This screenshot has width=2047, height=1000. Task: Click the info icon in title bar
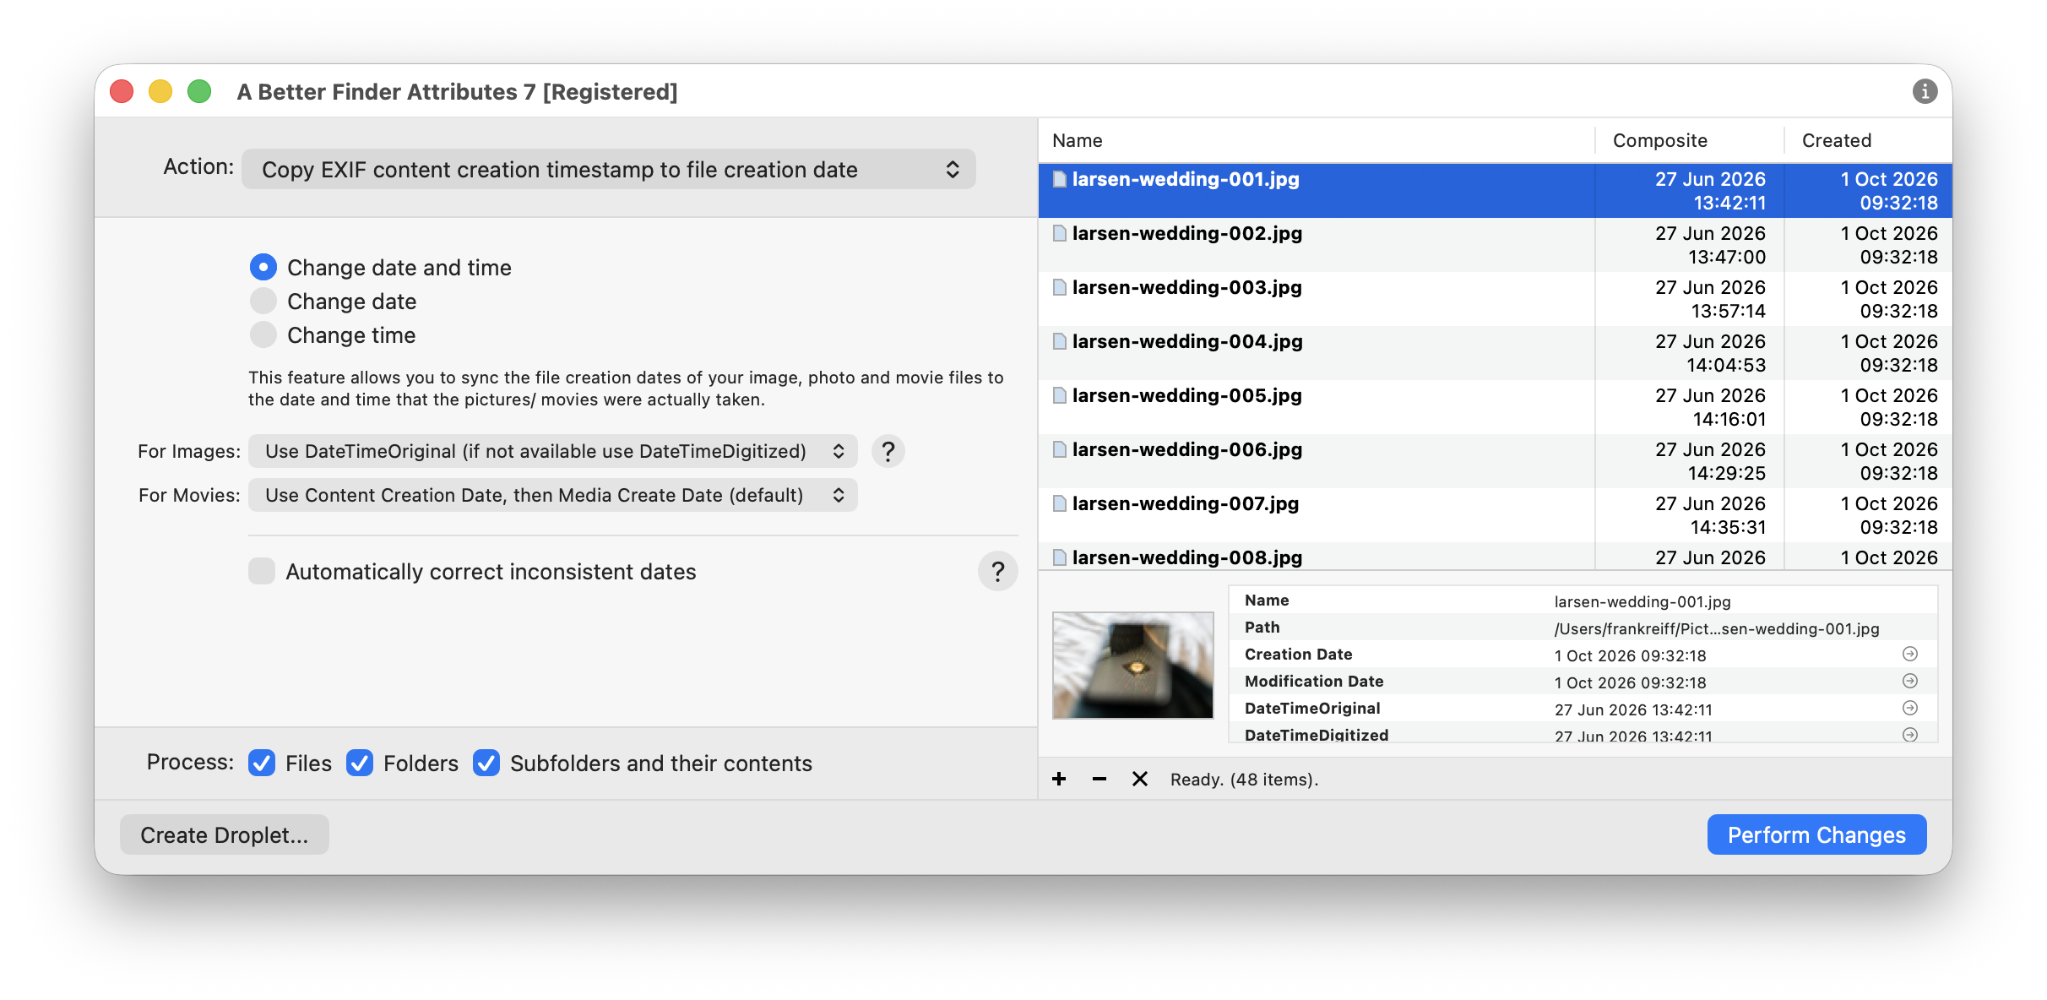[x=1925, y=91]
